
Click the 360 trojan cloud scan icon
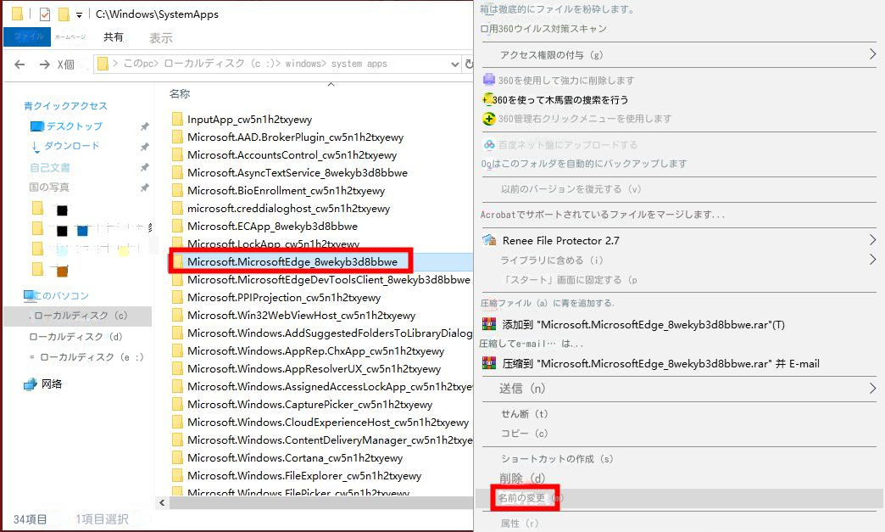(486, 98)
